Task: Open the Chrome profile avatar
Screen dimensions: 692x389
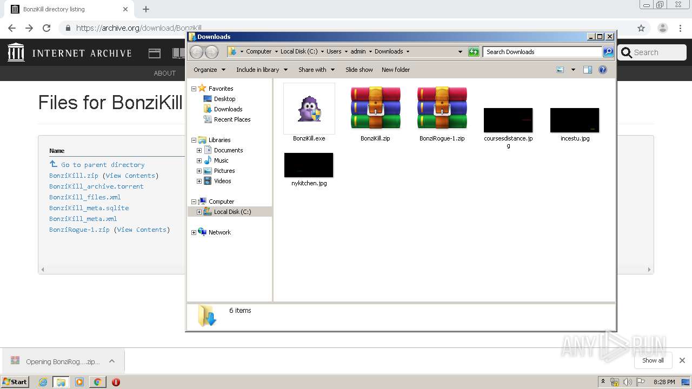Action: 663,28
